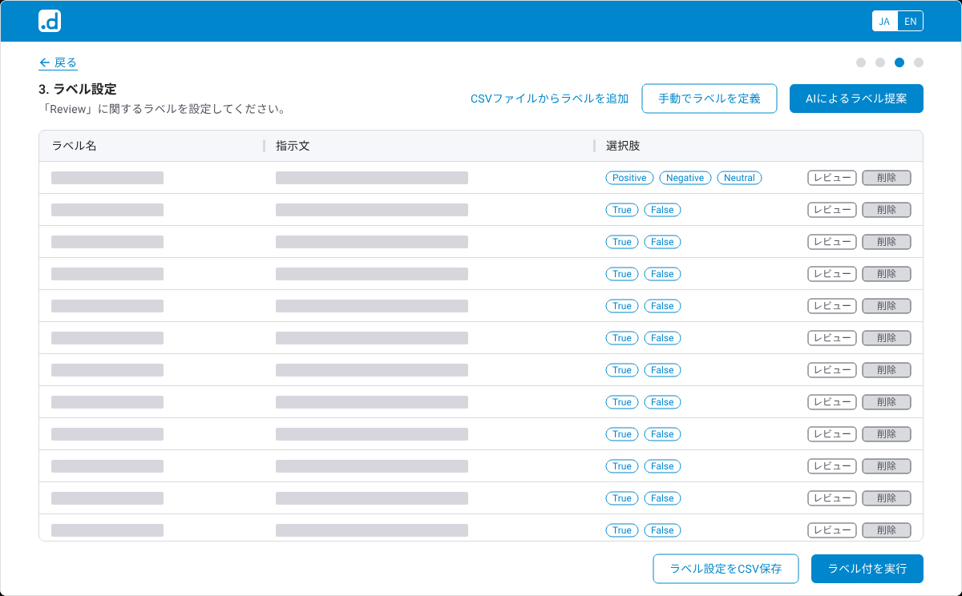The image size is (962, 596).
Task: Click the first step indicator dot
Action: click(x=861, y=62)
